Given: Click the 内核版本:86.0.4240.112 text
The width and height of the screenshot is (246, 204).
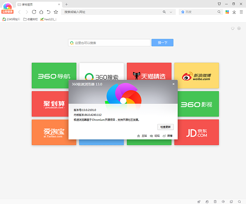Looking at the screenshot, I should [x=88, y=115].
